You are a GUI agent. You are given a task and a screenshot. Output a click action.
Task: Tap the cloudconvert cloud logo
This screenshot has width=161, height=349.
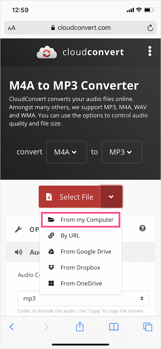(47, 53)
